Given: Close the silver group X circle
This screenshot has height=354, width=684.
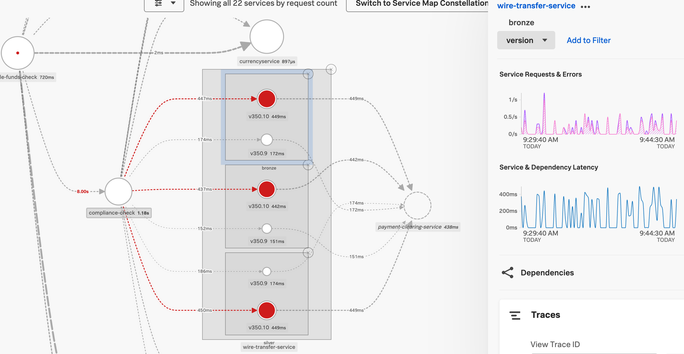Looking at the screenshot, I should pyautogui.click(x=308, y=253).
